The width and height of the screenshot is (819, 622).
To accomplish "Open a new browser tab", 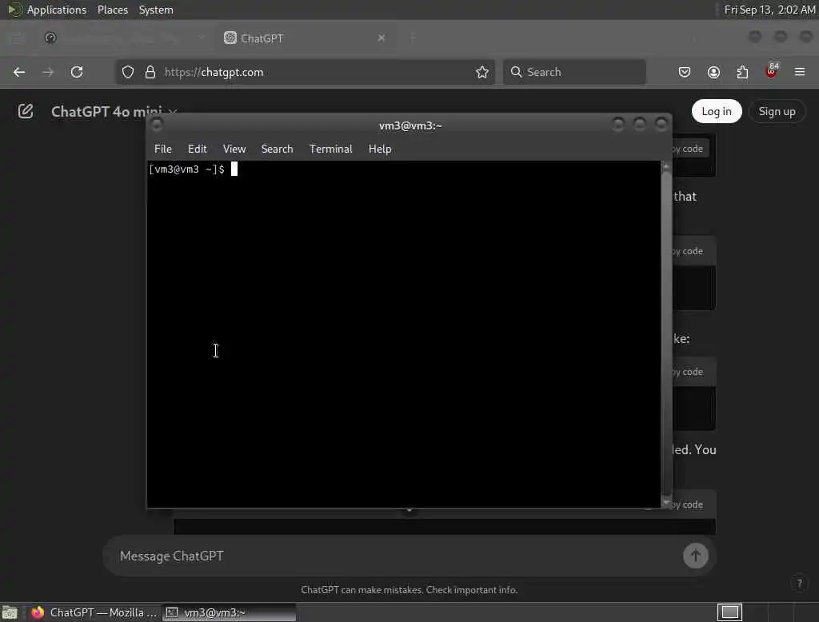I will [x=413, y=38].
